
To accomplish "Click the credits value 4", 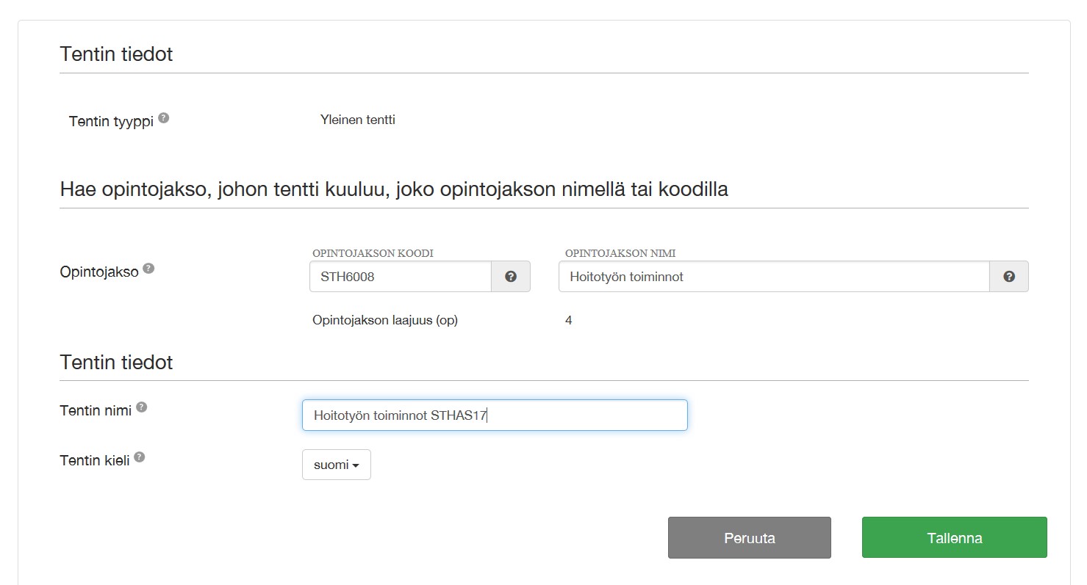I will 569,320.
